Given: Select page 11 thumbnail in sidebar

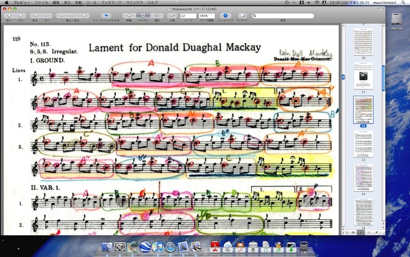Looking at the screenshot, I should point(363,76).
